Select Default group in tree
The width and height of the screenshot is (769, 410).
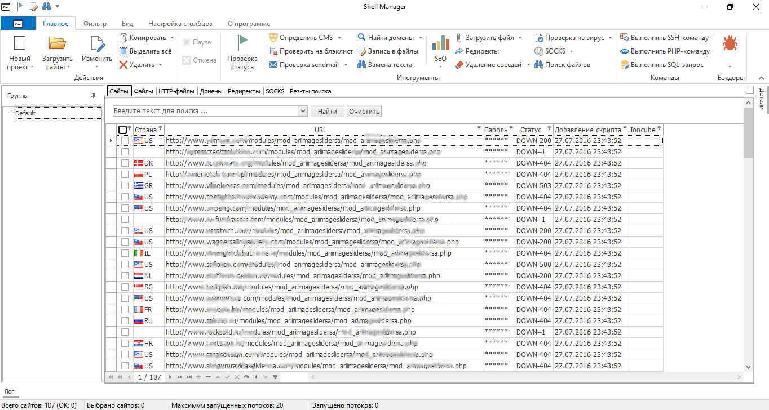pyautogui.click(x=58, y=113)
